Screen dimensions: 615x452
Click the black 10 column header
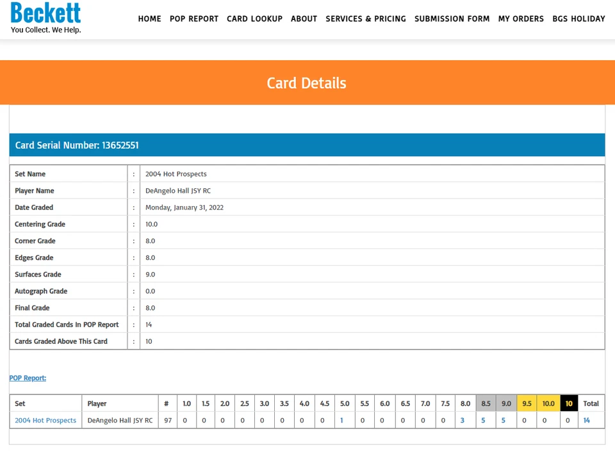point(569,403)
